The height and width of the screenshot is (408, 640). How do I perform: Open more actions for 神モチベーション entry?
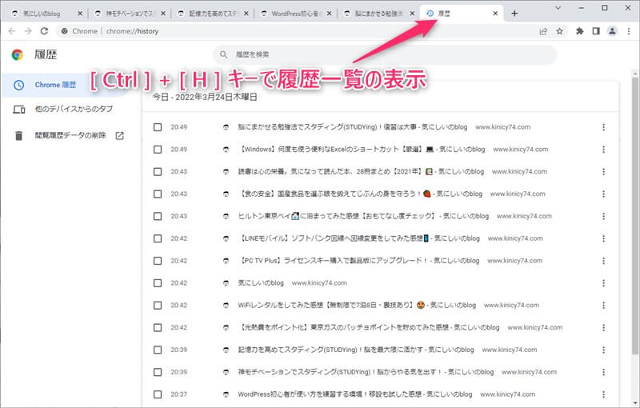603,372
